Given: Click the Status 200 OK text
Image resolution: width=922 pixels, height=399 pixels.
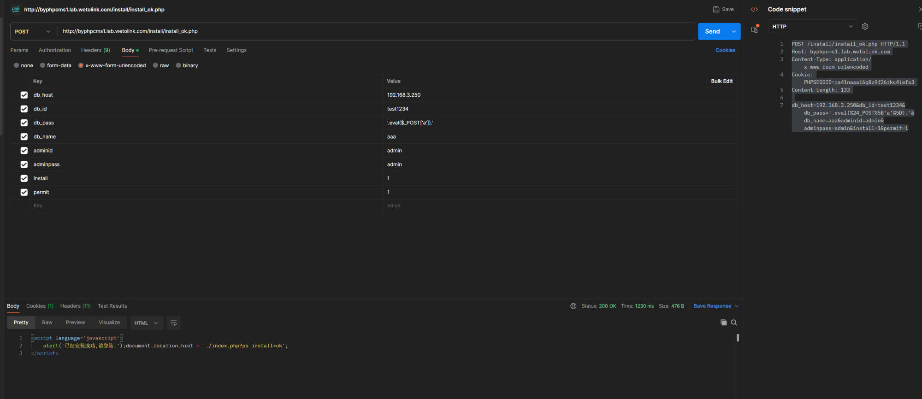Looking at the screenshot, I should (599, 306).
